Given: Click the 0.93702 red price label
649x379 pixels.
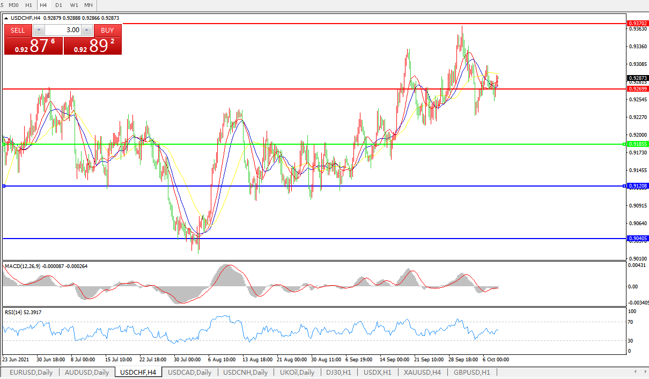Looking at the screenshot, I should click(637, 24).
